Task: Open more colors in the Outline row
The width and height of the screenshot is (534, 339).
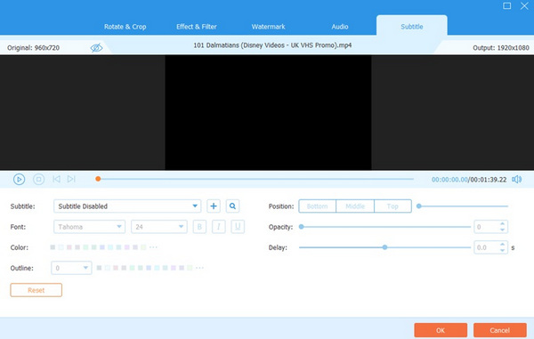Action: 199,268
